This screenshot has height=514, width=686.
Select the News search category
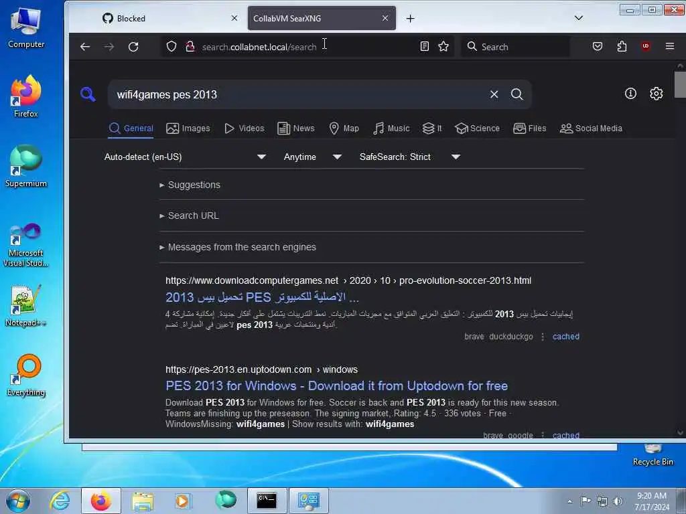coord(296,128)
